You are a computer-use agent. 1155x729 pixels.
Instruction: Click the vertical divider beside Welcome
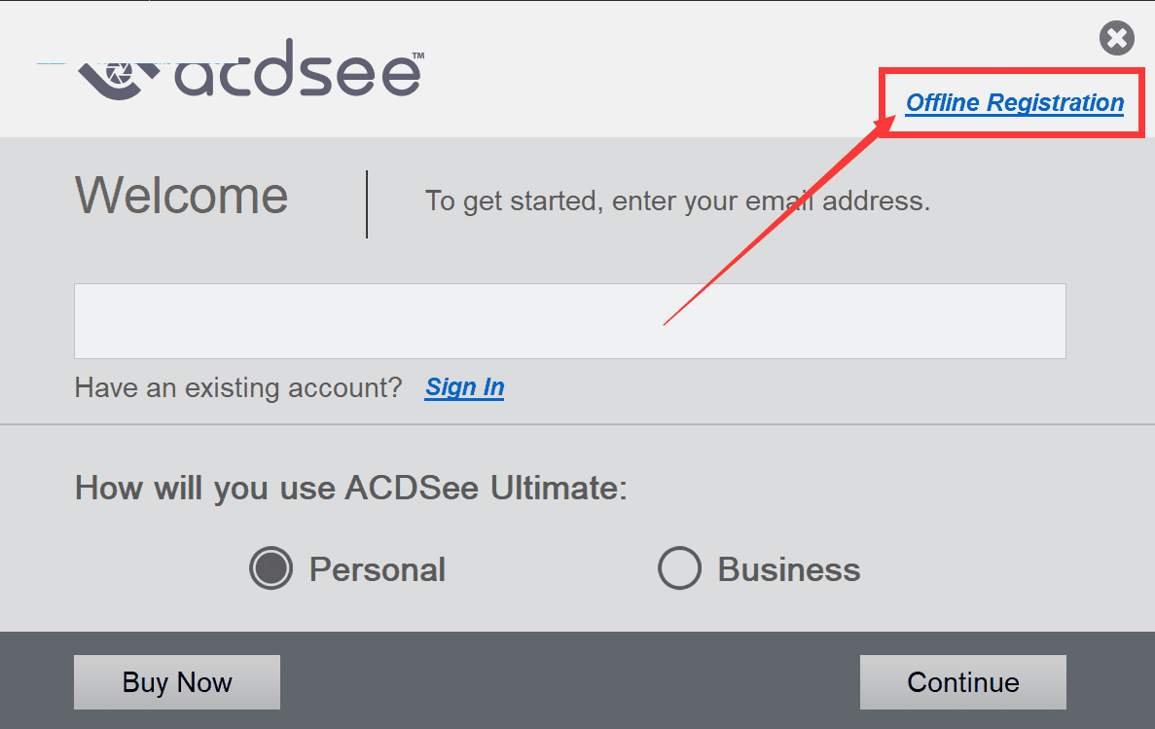367,203
